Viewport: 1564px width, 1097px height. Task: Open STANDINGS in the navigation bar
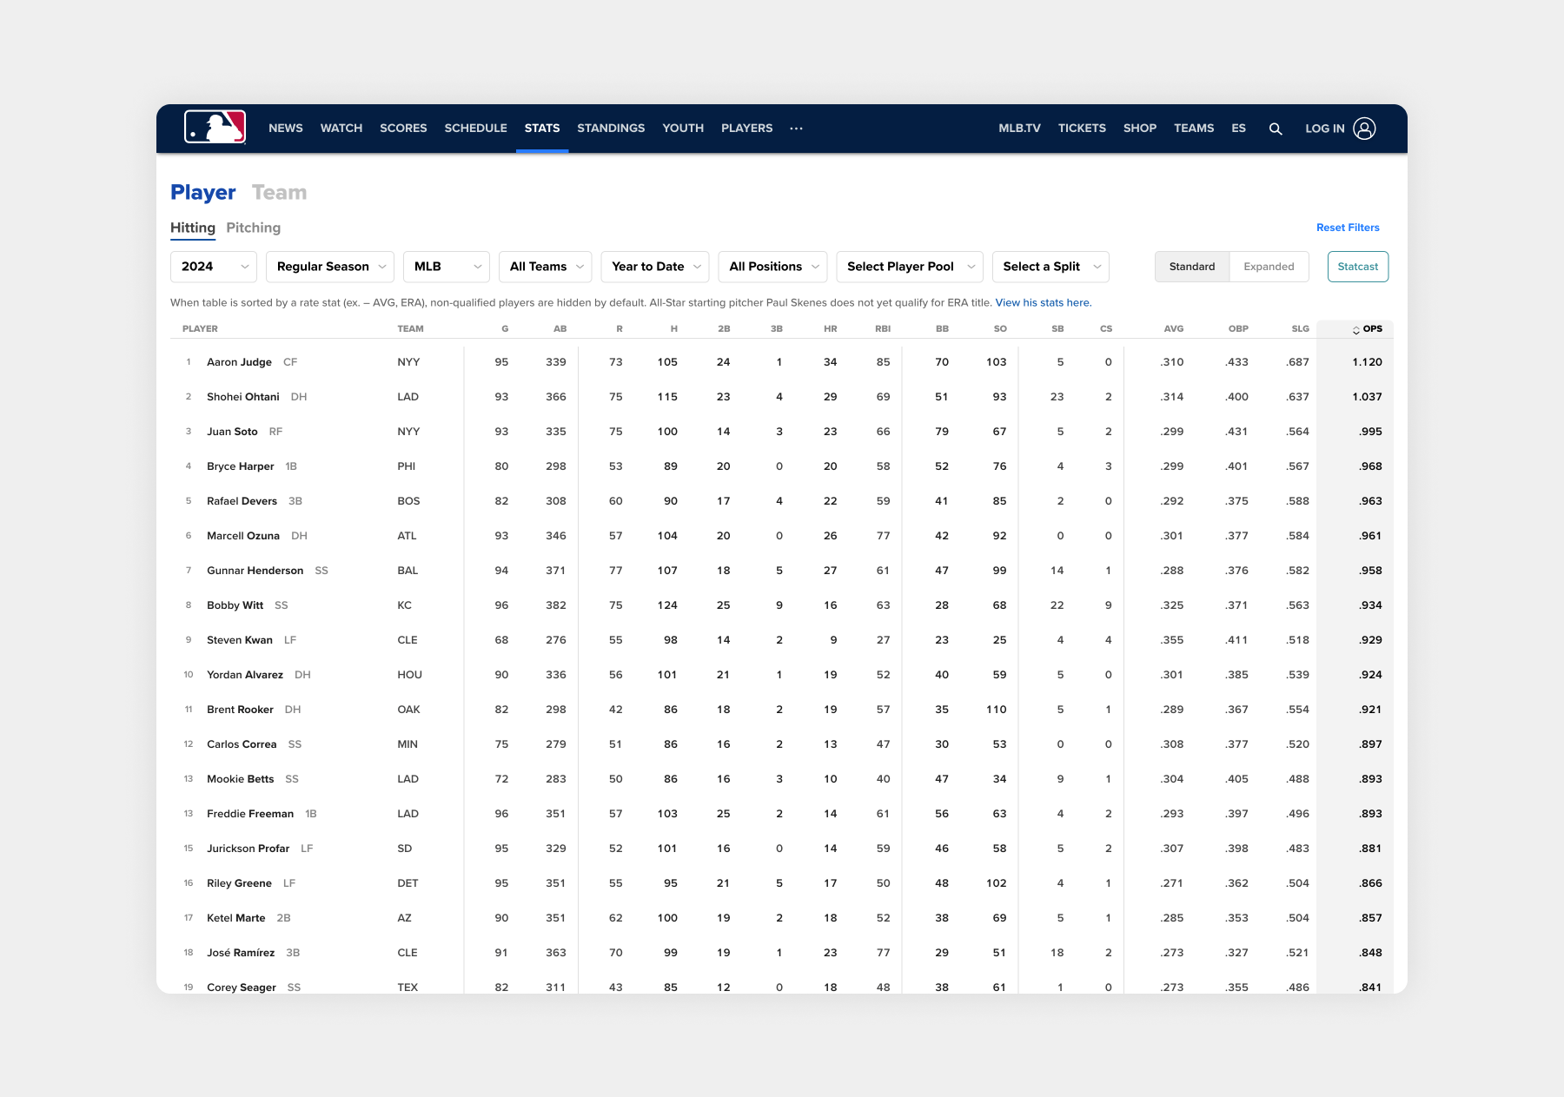(611, 129)
